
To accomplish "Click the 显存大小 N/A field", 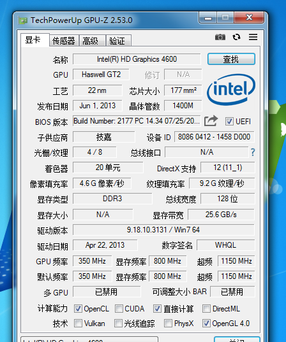I will [x=103, y=215].
